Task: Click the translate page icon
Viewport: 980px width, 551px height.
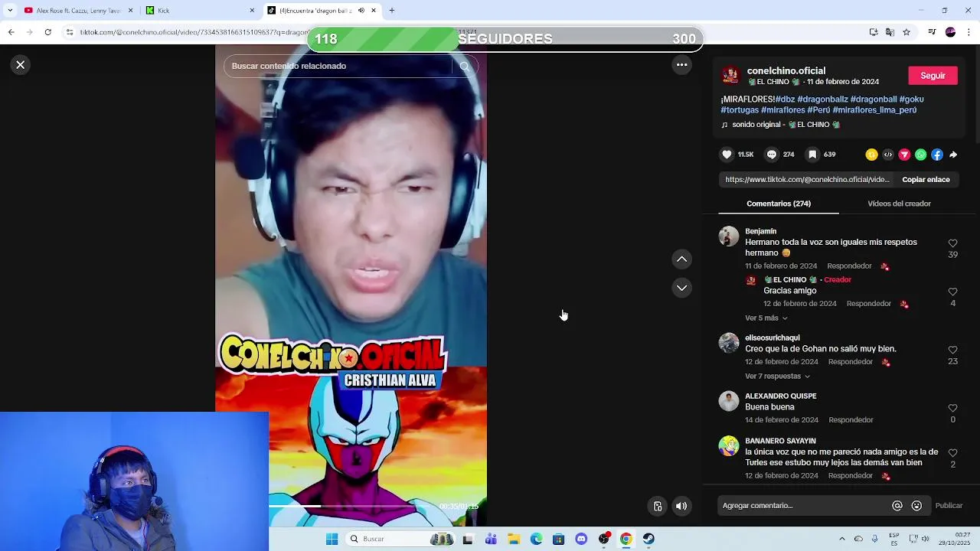Action: click(890, 32)
